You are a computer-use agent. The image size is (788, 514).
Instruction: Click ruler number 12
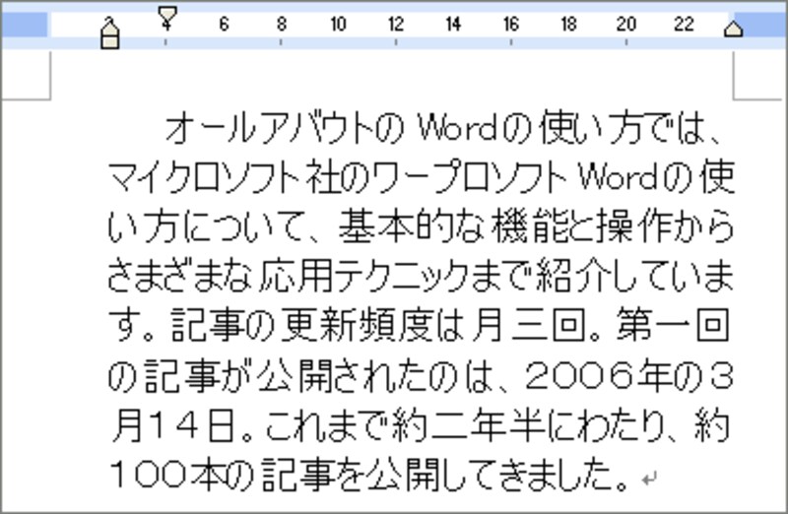coord(396,24)
